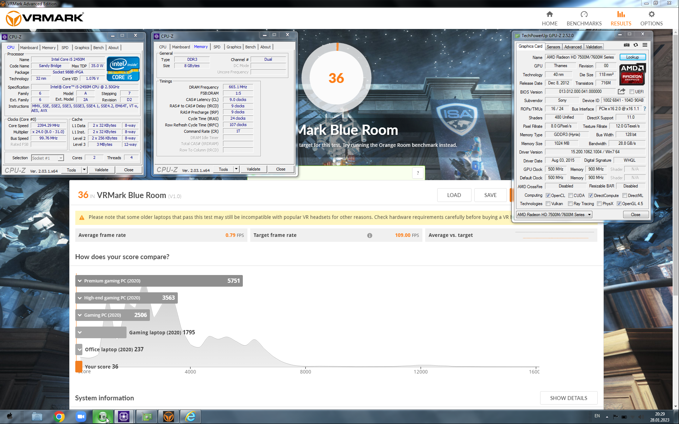The height and width of the screenshot is (424, 679).
Task: Click Close button in GPU-Z window
Action: 636,215
